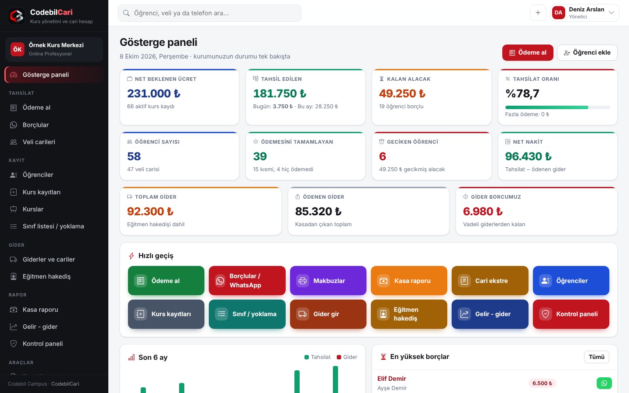Open Eğitmen hakediş in the sidebar
The width and height of the screenshot is (629, 393).
(x=54, y=276)
